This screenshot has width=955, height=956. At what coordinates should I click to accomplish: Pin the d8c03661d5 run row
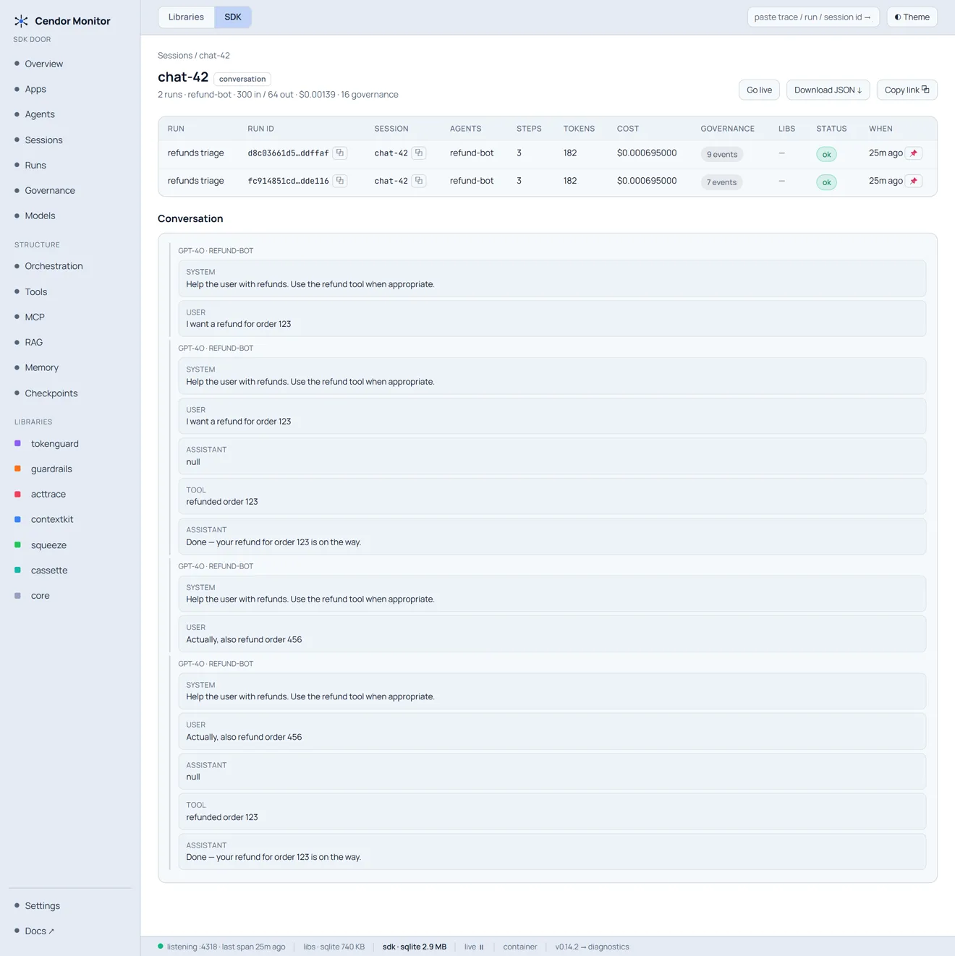pos(914,153)
